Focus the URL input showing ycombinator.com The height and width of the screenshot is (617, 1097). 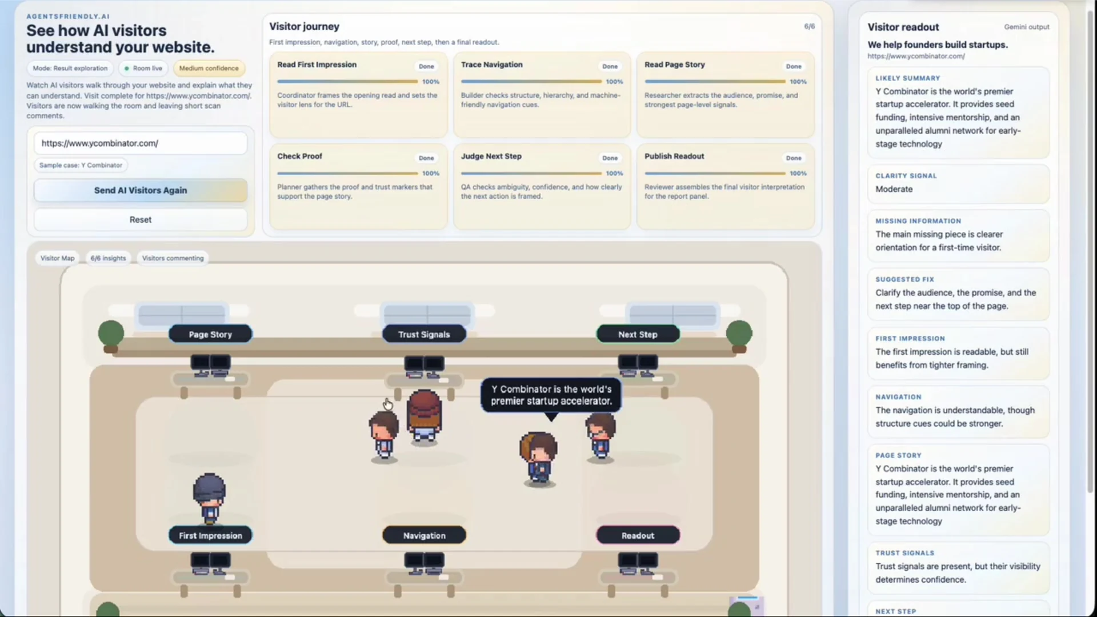140,143
